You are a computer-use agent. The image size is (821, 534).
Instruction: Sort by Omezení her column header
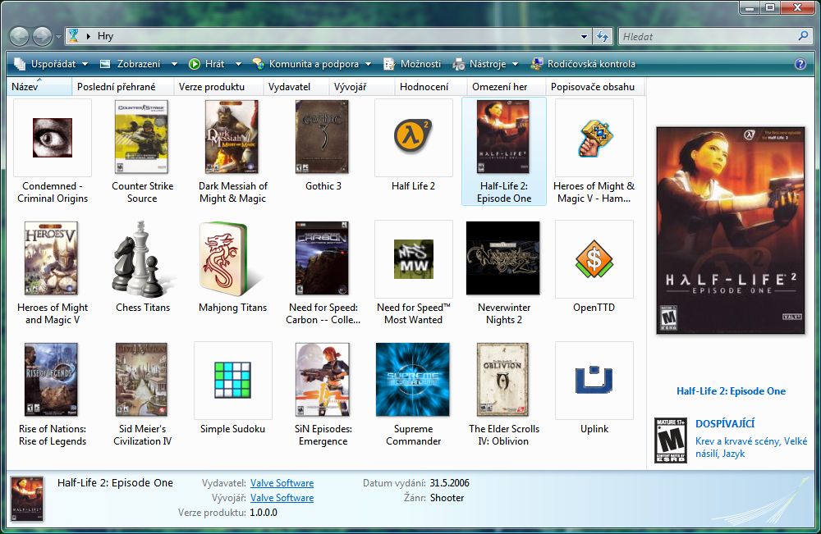point(506,87)
